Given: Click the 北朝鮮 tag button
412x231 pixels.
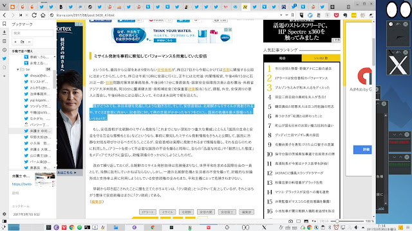Looking at the screenshot, I should pyautogui.click(x=187, y=212).
